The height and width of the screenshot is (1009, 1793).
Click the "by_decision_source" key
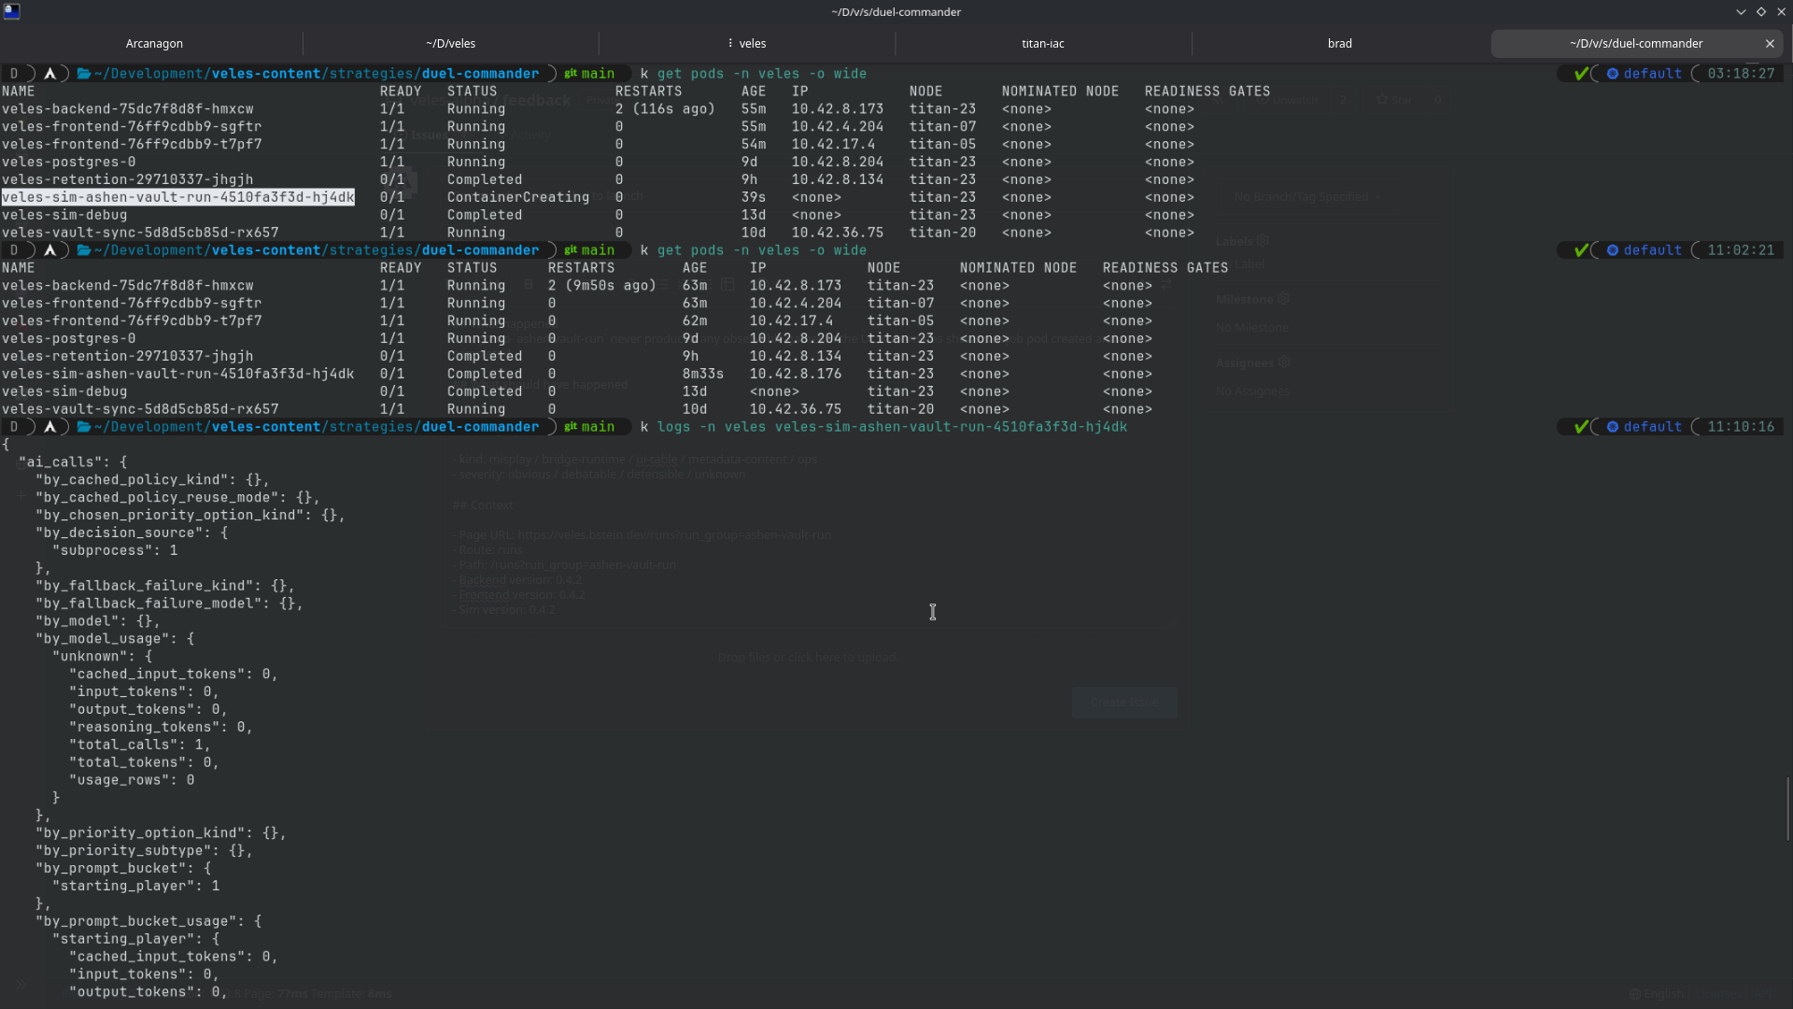[x=119, y=533]
